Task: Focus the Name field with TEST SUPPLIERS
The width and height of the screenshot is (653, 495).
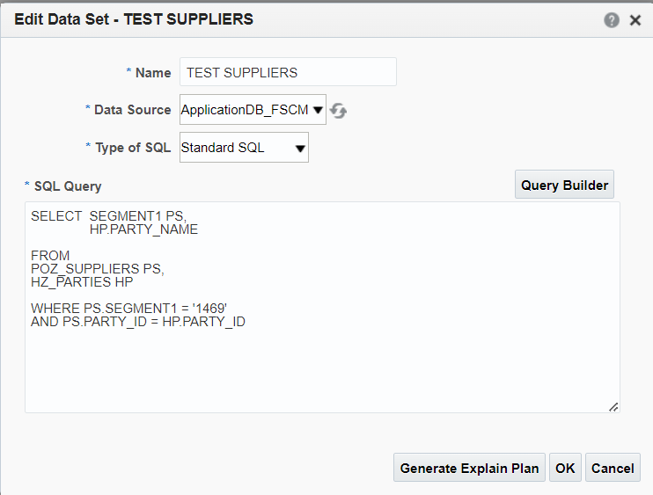Action: pyautogui.click(x=288, y=72)
